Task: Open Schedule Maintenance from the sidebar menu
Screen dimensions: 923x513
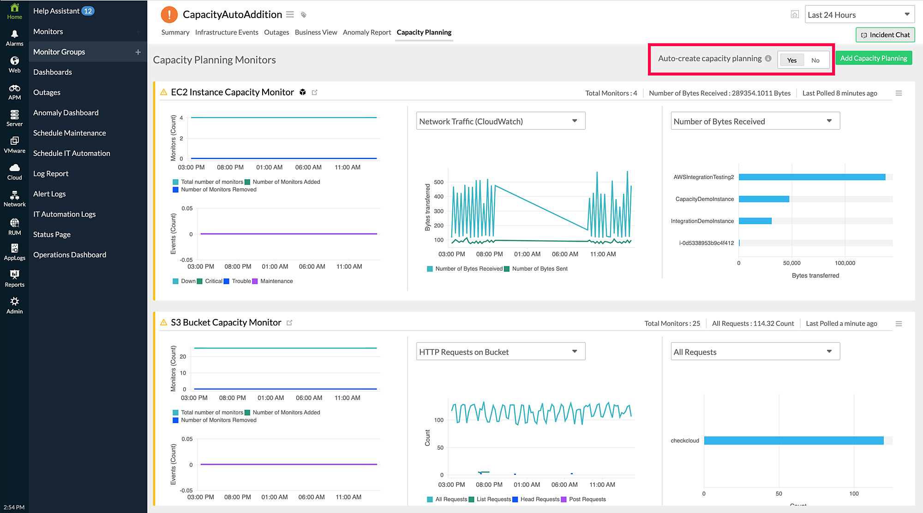Action: click(x=69, y=133)
